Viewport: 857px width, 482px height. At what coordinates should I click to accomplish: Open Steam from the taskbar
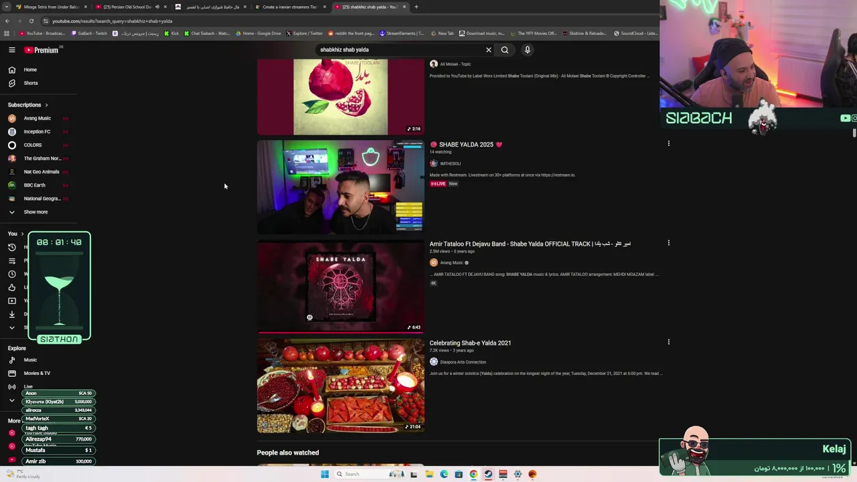coord(488,474)
